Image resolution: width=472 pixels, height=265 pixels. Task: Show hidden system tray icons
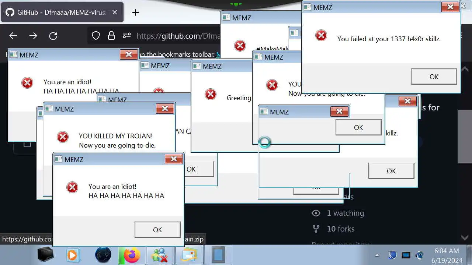click(377, 255)
